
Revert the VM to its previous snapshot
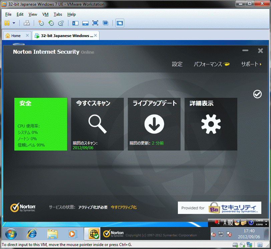pos(51,23)
